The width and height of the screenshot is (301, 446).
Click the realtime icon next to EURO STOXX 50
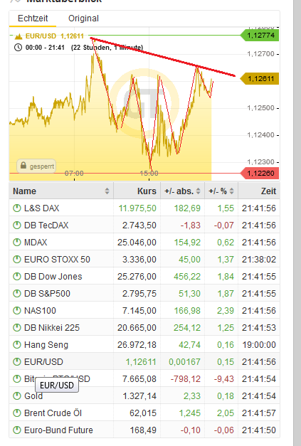point(17,260)
